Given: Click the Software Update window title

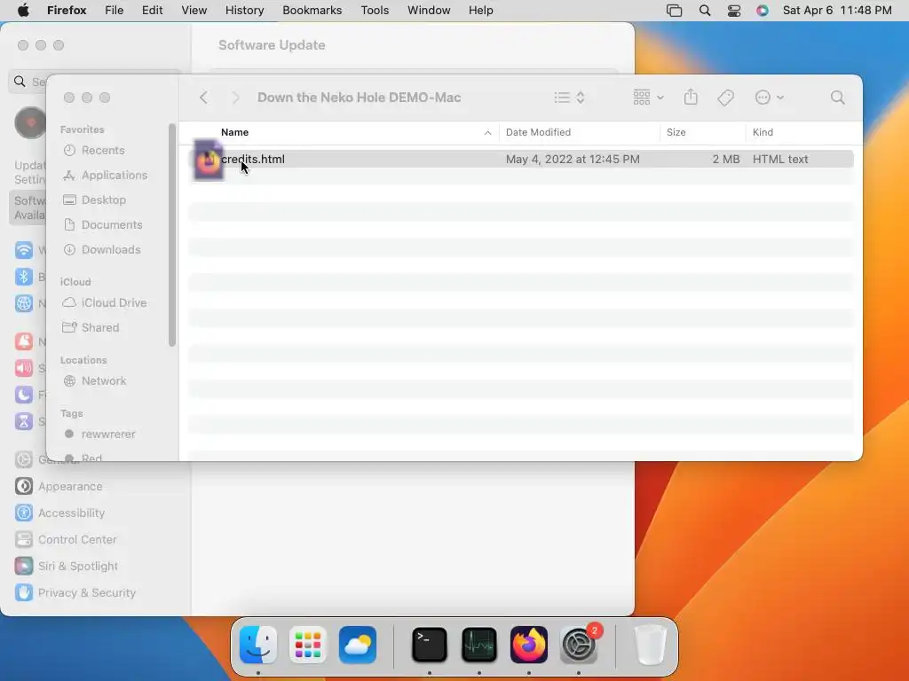Looking at the screenshot, I should point(272,45).
